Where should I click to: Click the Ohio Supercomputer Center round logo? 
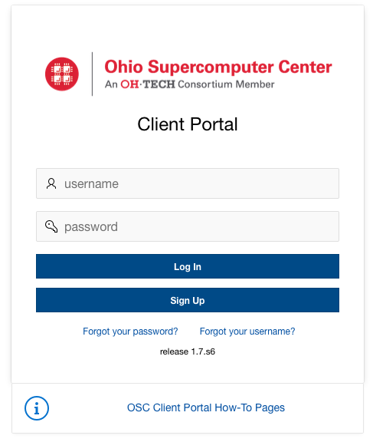[x=62, y=74]
